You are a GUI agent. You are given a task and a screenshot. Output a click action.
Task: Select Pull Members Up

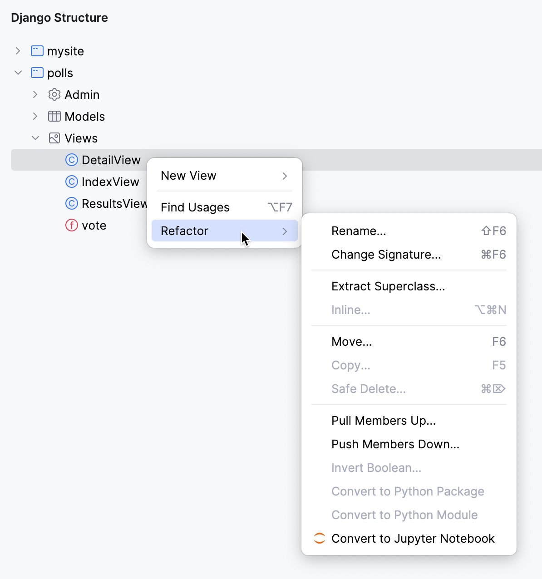pos(384,421)
